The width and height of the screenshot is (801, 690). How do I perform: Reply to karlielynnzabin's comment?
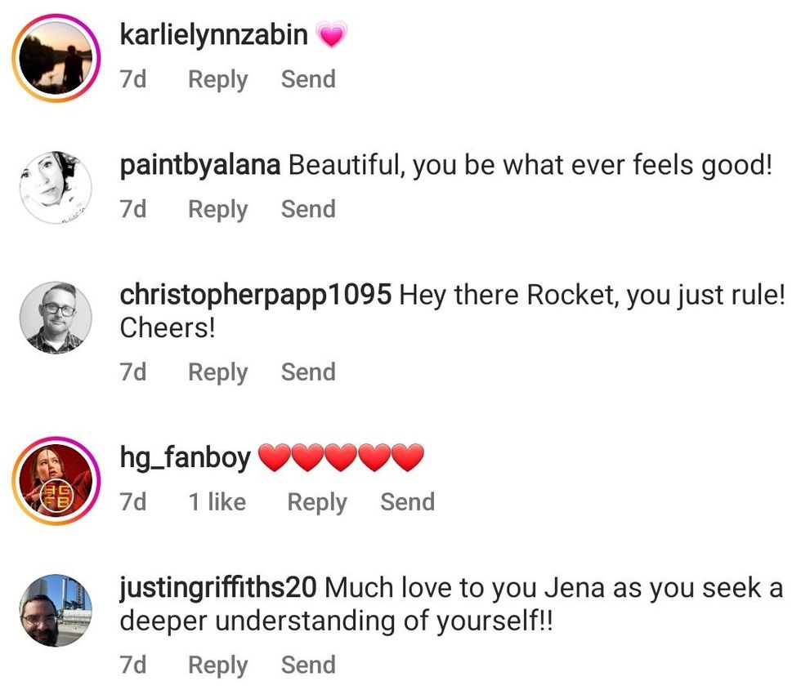(x=217, y=79)
